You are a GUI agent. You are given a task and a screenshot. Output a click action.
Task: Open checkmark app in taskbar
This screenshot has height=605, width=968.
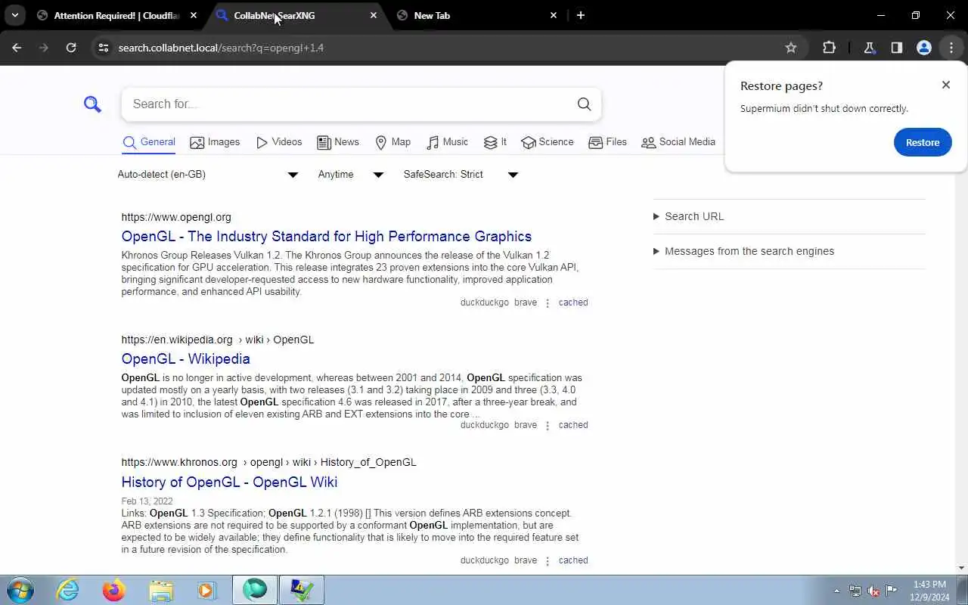pyautogui.click(x=302, y=590)
